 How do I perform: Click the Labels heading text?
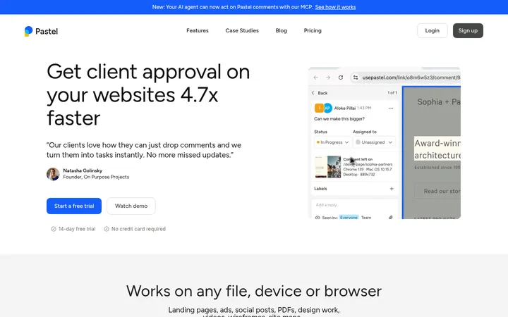320,189
